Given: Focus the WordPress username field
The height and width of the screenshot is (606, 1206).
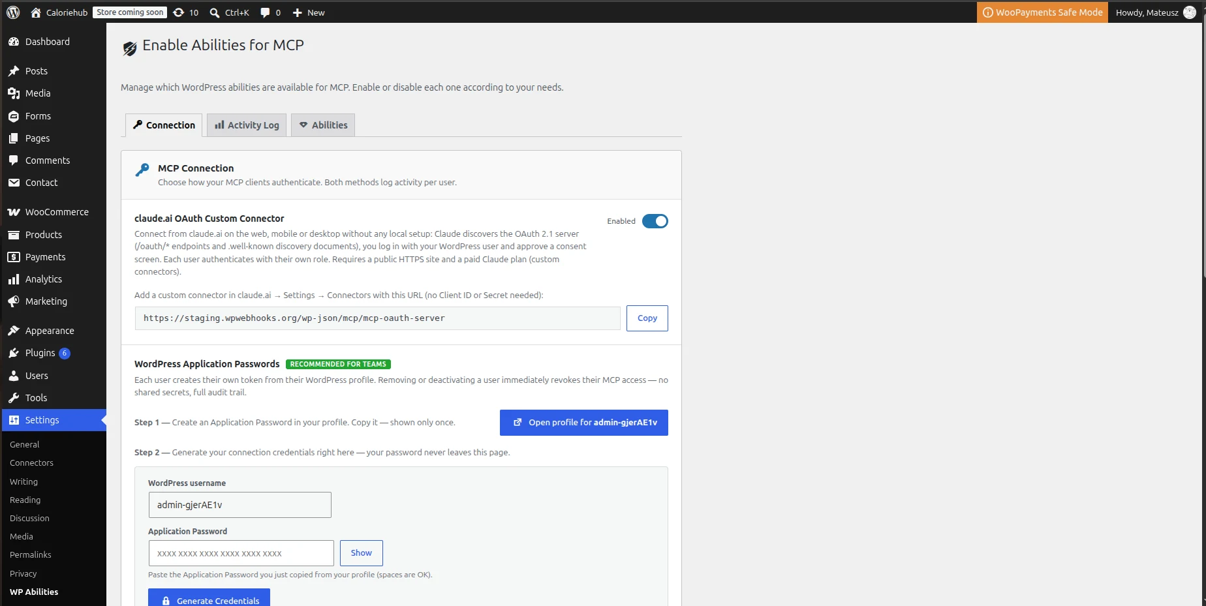Looking at the screenshot, I should tap(240, 505).
